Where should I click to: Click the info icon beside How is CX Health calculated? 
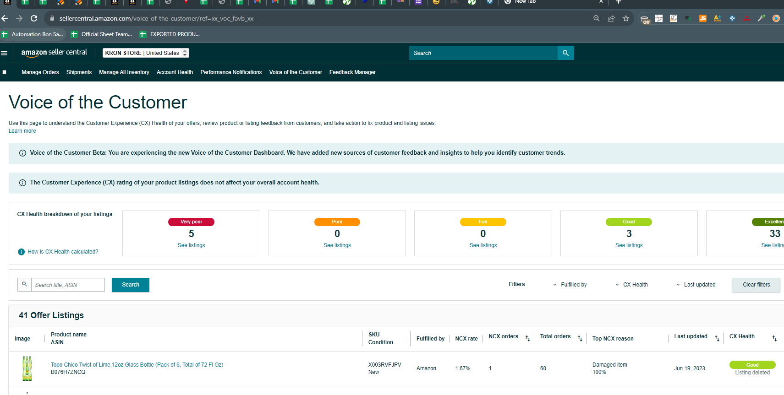[21, 252]
